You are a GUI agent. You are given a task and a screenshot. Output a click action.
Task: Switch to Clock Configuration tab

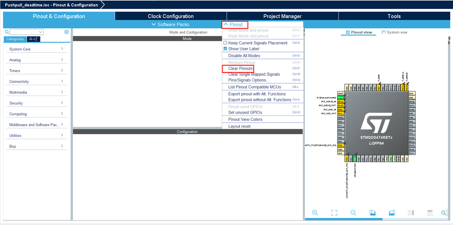(171, 16)
